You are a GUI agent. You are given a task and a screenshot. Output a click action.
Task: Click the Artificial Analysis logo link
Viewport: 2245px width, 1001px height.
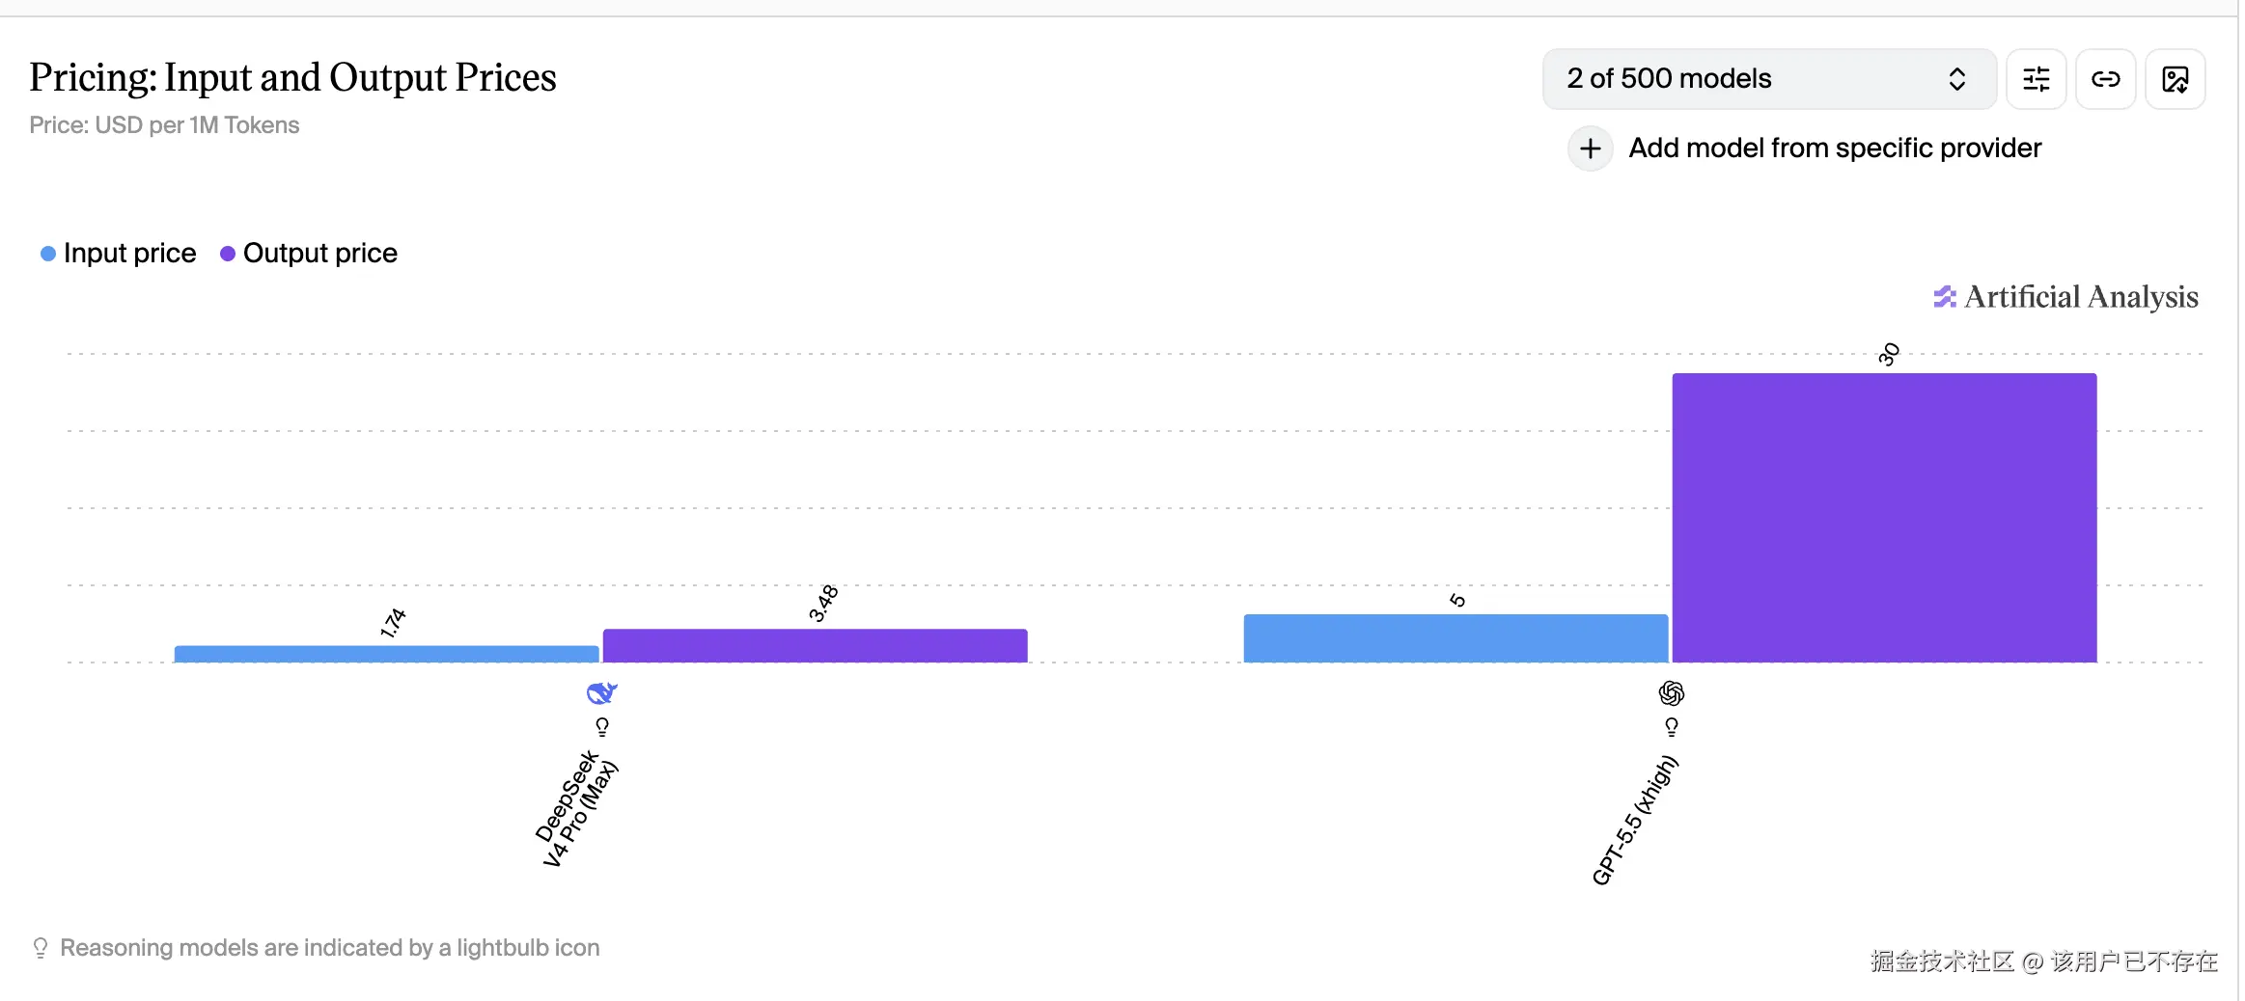coord(2065,297)
